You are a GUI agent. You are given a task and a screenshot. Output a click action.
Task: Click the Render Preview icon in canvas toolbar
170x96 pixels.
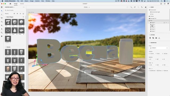(x=146, y=7)
